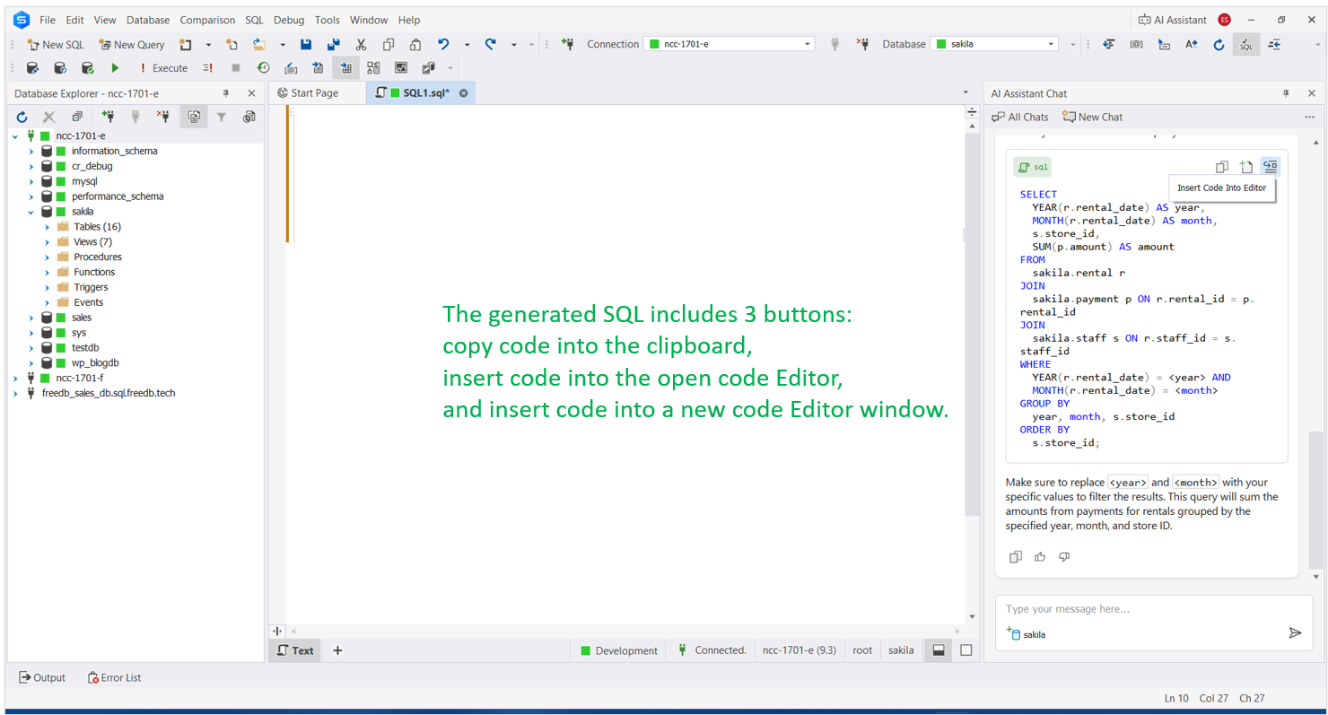The width and height of the screenshot is (1328, 715).
Task: Copy generated SQL code to clipboard
Action: tap(1221, 167)
